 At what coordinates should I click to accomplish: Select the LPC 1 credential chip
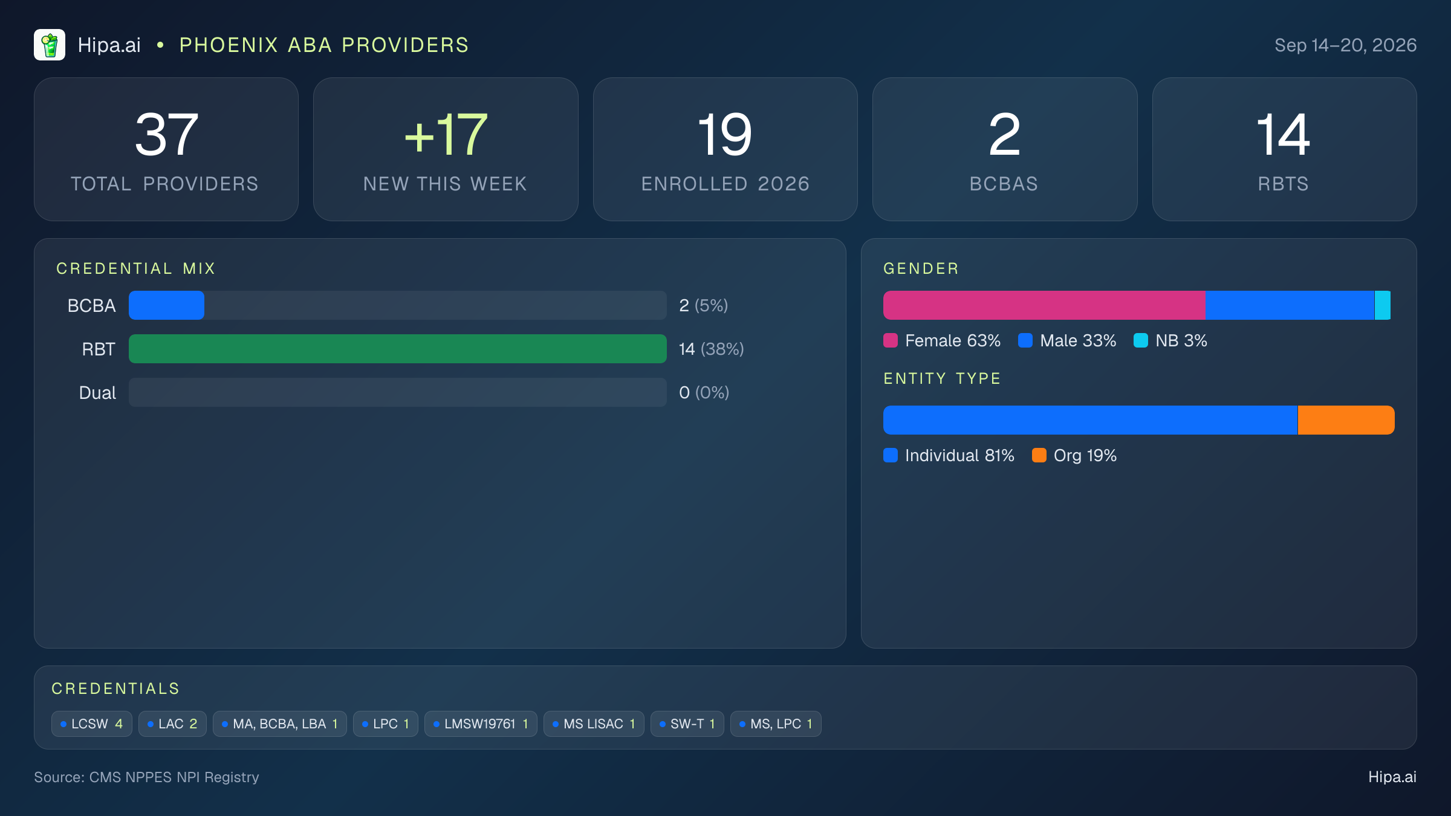[386, 724]
